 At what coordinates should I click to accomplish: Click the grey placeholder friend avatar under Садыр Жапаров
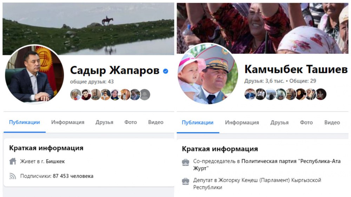click(x=145, y=94)
